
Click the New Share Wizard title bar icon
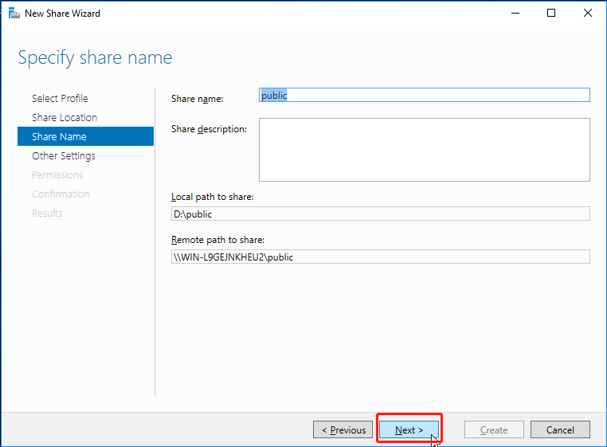click(14, 14)
